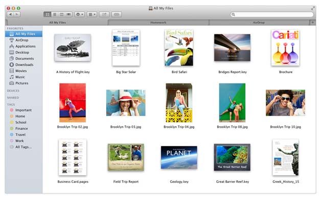Open Documents in the sidebar
This screenshot has height=199, width=322.
24,59
